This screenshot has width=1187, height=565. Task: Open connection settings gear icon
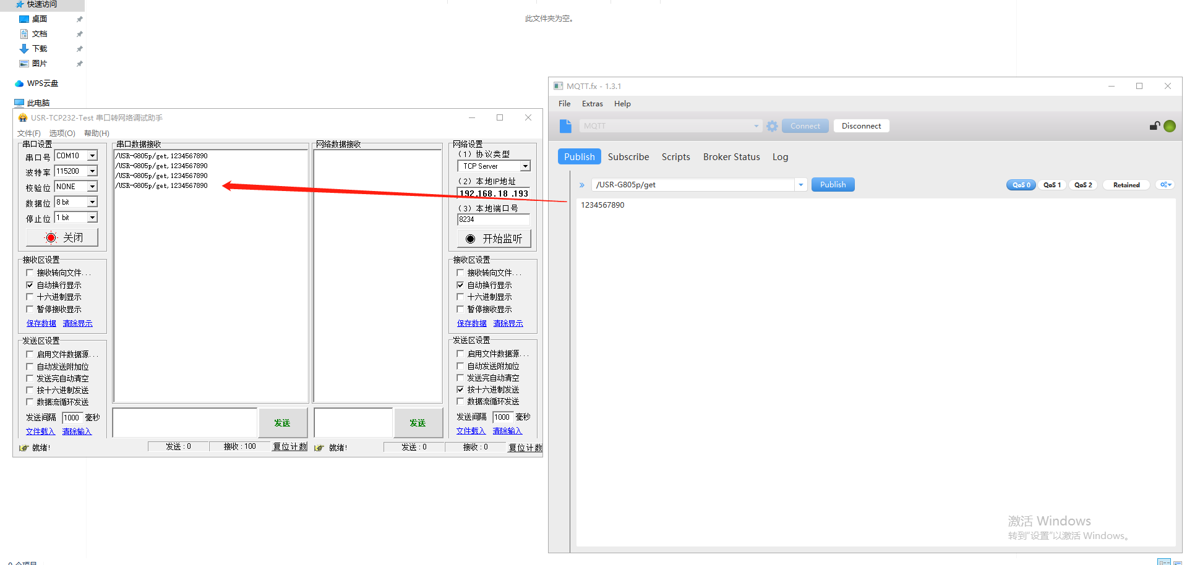click(772, 126)
